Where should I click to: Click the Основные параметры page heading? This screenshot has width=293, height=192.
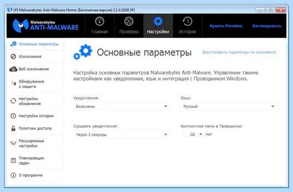point(144,52)
